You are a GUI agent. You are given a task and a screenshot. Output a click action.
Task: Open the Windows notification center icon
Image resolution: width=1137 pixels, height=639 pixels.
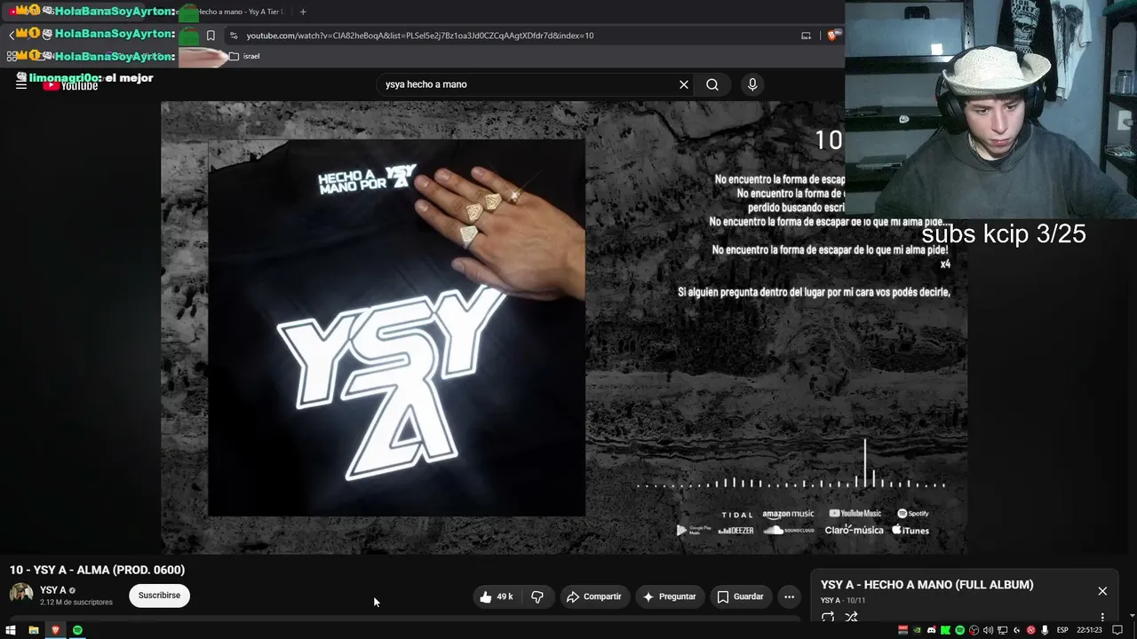(1117, 630)
